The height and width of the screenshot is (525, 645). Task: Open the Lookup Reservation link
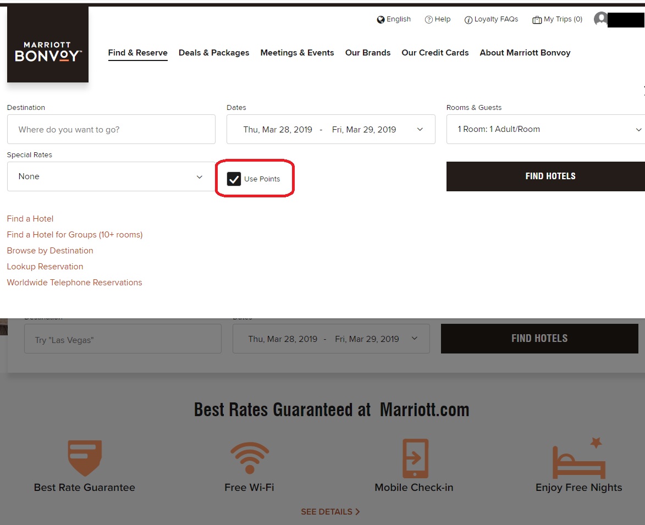(45, 267)
